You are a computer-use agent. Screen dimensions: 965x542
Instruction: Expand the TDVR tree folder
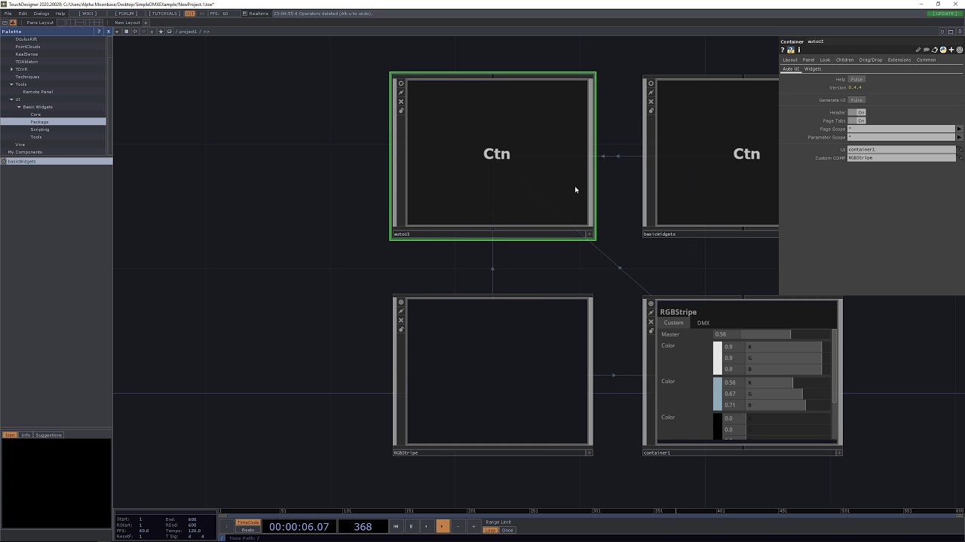pos(11,69)
